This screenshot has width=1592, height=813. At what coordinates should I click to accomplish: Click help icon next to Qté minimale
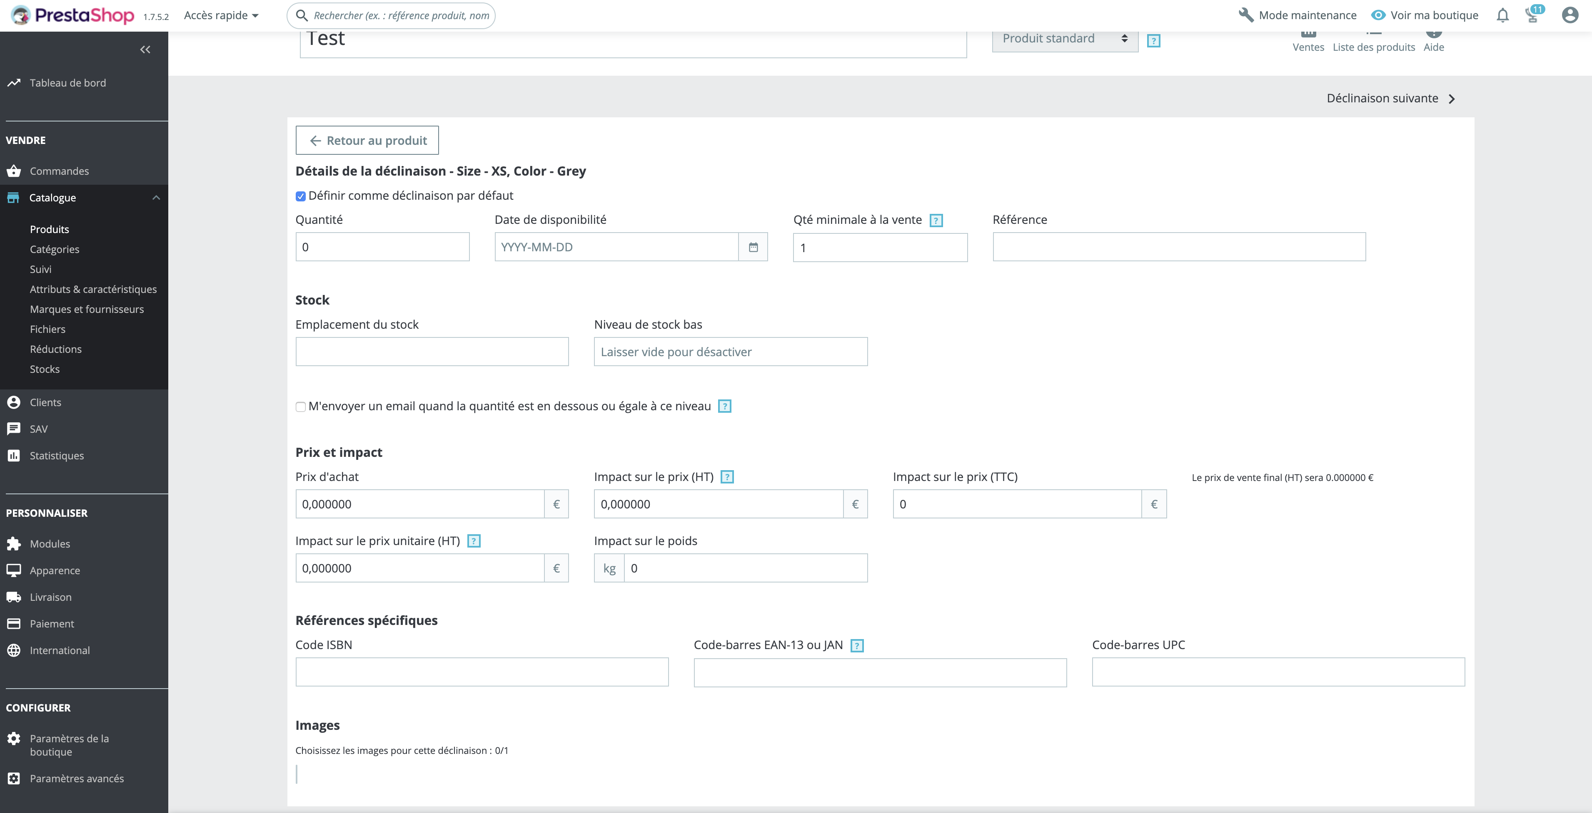(x=936, y=221)
